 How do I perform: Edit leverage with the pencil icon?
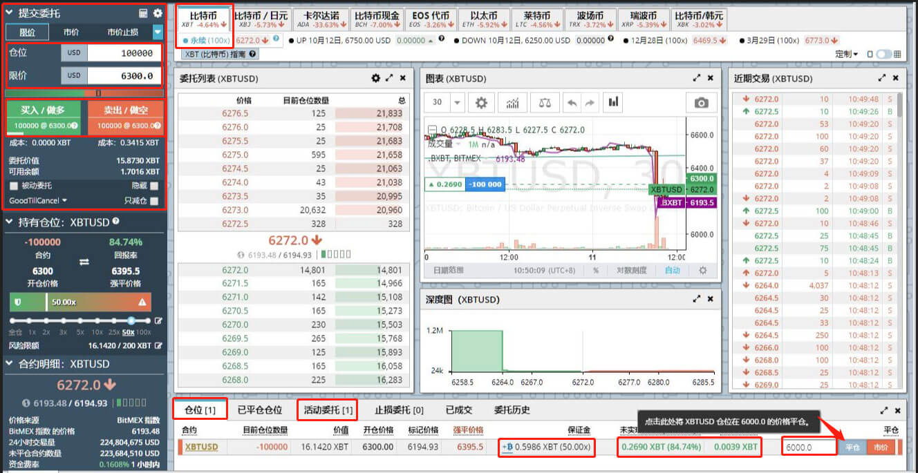point(158,321)
